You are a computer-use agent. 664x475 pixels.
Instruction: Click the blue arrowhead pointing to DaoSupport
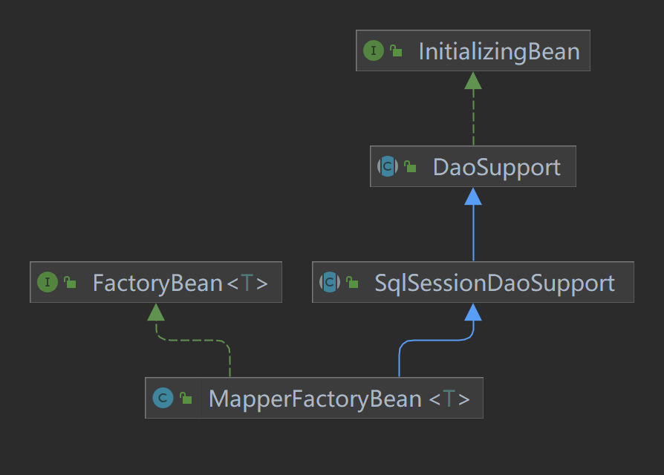click(473, 197)
